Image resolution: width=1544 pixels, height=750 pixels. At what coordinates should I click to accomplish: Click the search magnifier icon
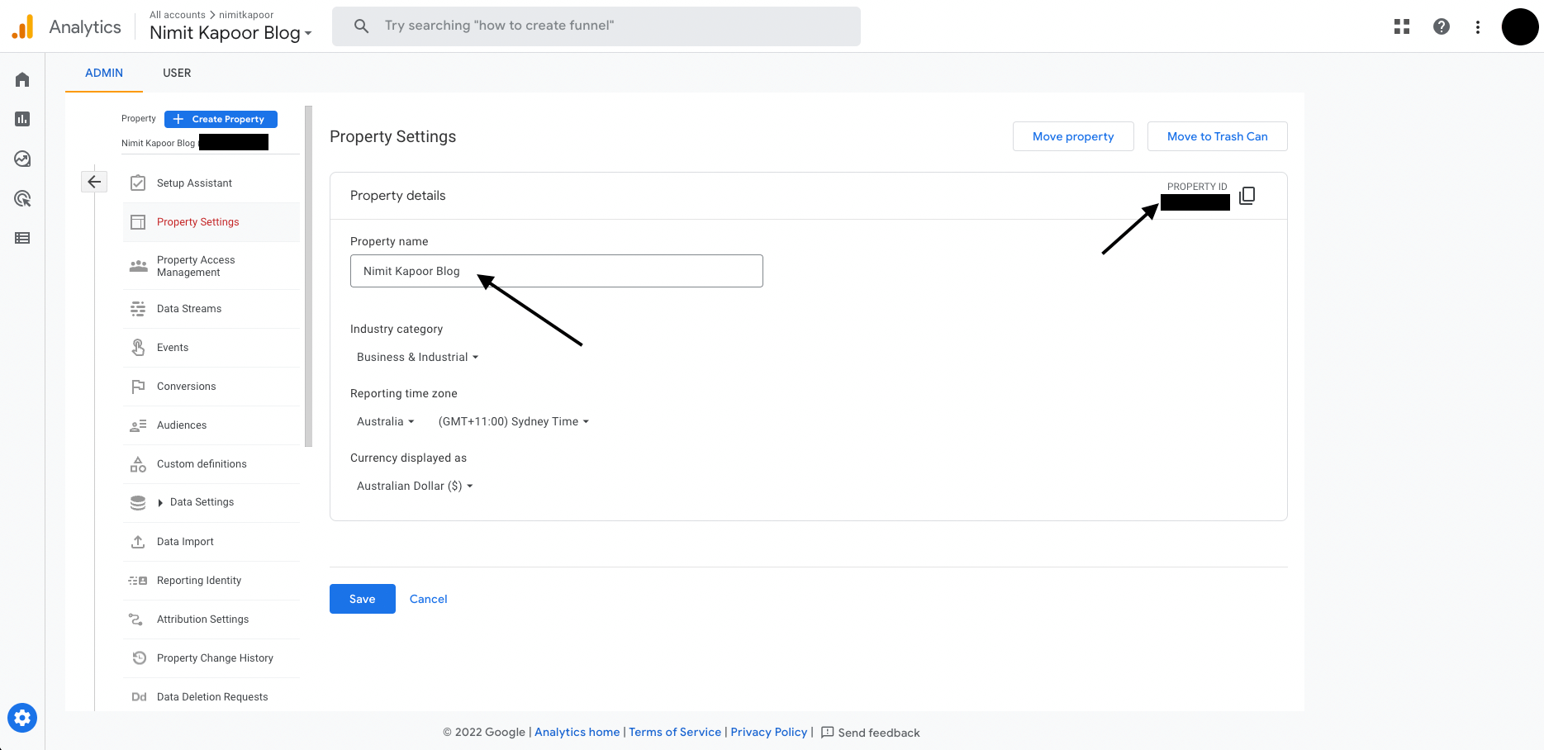tap(361, 26)
